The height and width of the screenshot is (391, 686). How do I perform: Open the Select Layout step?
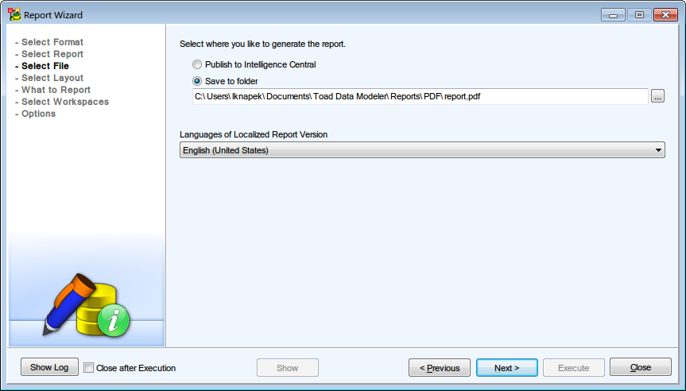52,78
